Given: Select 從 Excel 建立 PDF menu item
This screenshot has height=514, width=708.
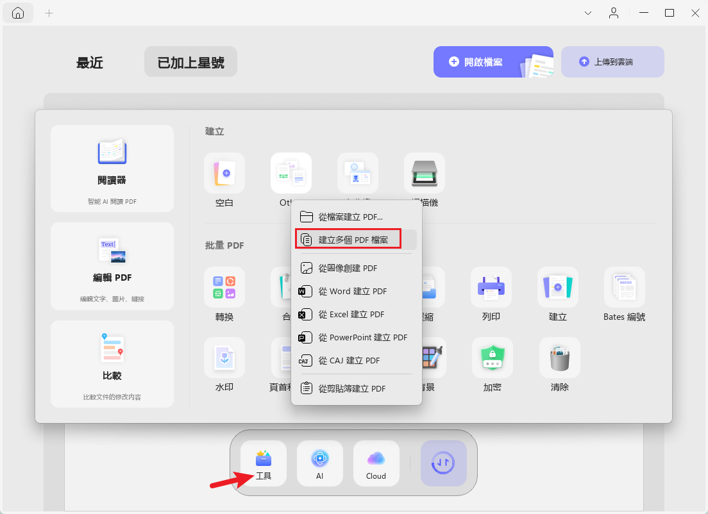Looking at the screenshot, I should 357,314.
